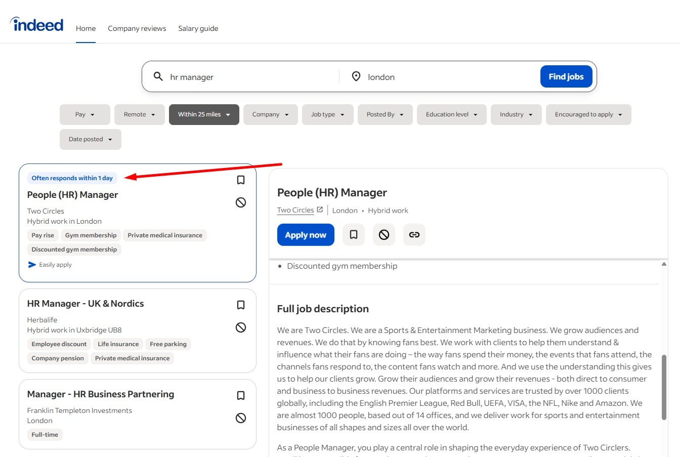Click the Indeed logo
Image resolution: width=680 pixels, height=457 pixels.
37,24
